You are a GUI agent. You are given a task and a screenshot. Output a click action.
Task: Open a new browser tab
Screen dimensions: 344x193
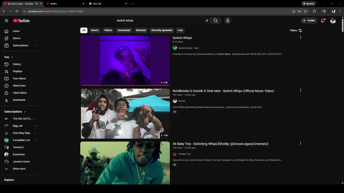(132, 4)
